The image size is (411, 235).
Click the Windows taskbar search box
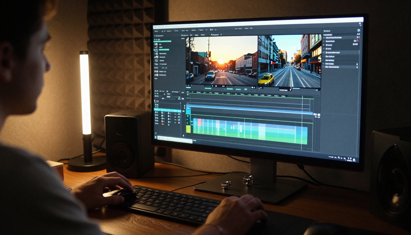point(175,140)
